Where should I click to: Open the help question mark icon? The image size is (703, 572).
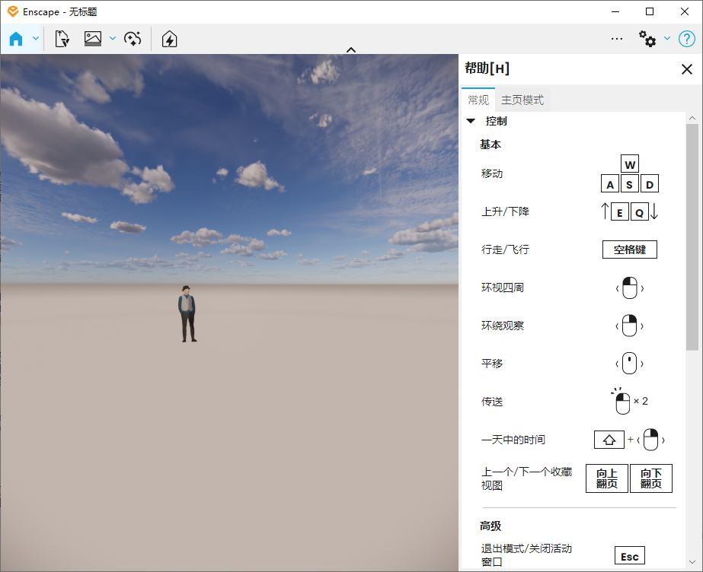(x=687, y=38)
